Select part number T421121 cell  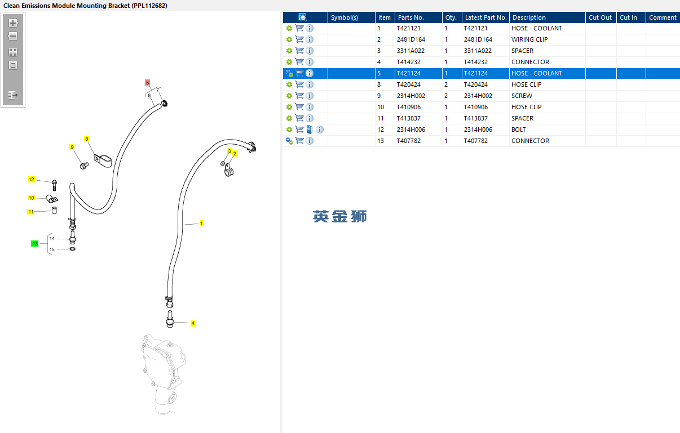pos(418,28)
